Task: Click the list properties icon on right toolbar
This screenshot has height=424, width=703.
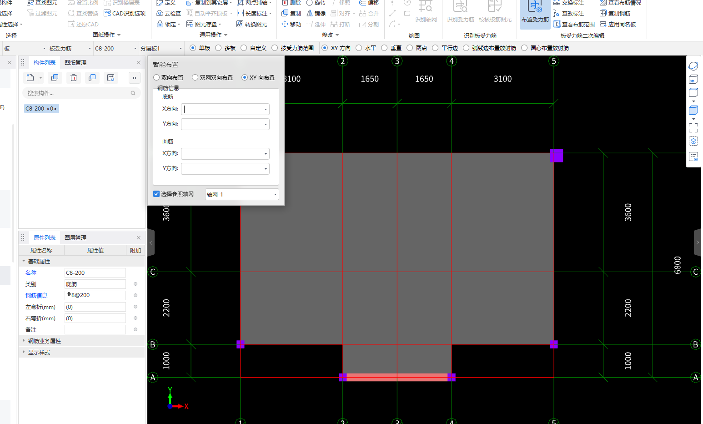Action: point(693,157)
